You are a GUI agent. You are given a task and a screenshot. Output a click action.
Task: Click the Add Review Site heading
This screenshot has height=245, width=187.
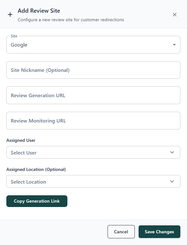point(39,11)
